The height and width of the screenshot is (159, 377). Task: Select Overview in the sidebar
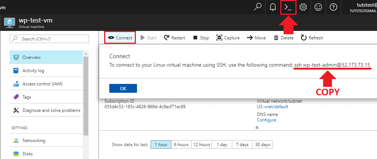coord(46,57)
